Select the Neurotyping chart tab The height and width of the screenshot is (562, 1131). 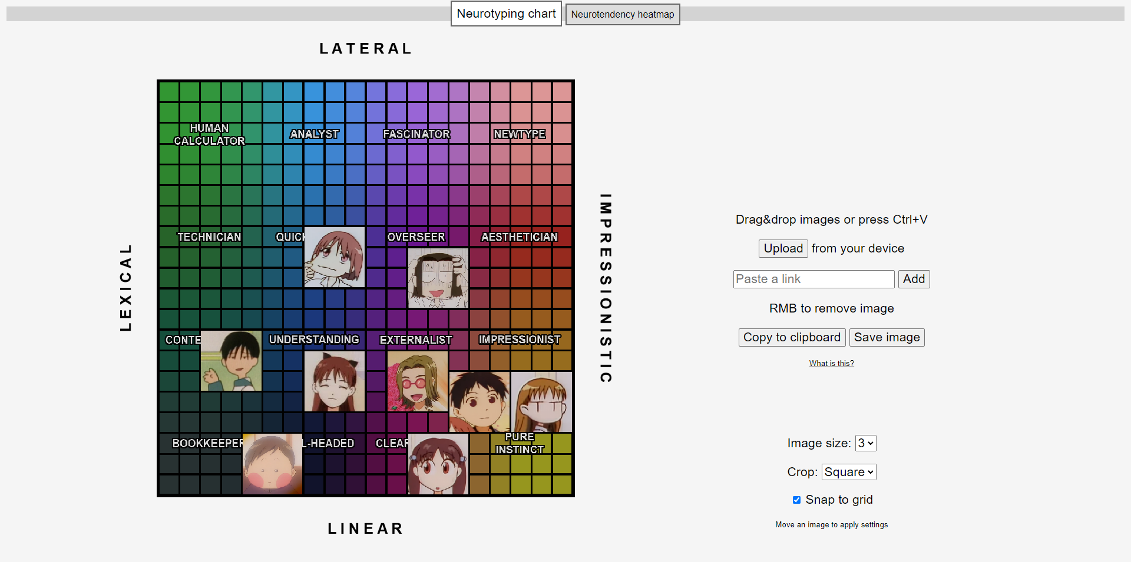point(506,14)
